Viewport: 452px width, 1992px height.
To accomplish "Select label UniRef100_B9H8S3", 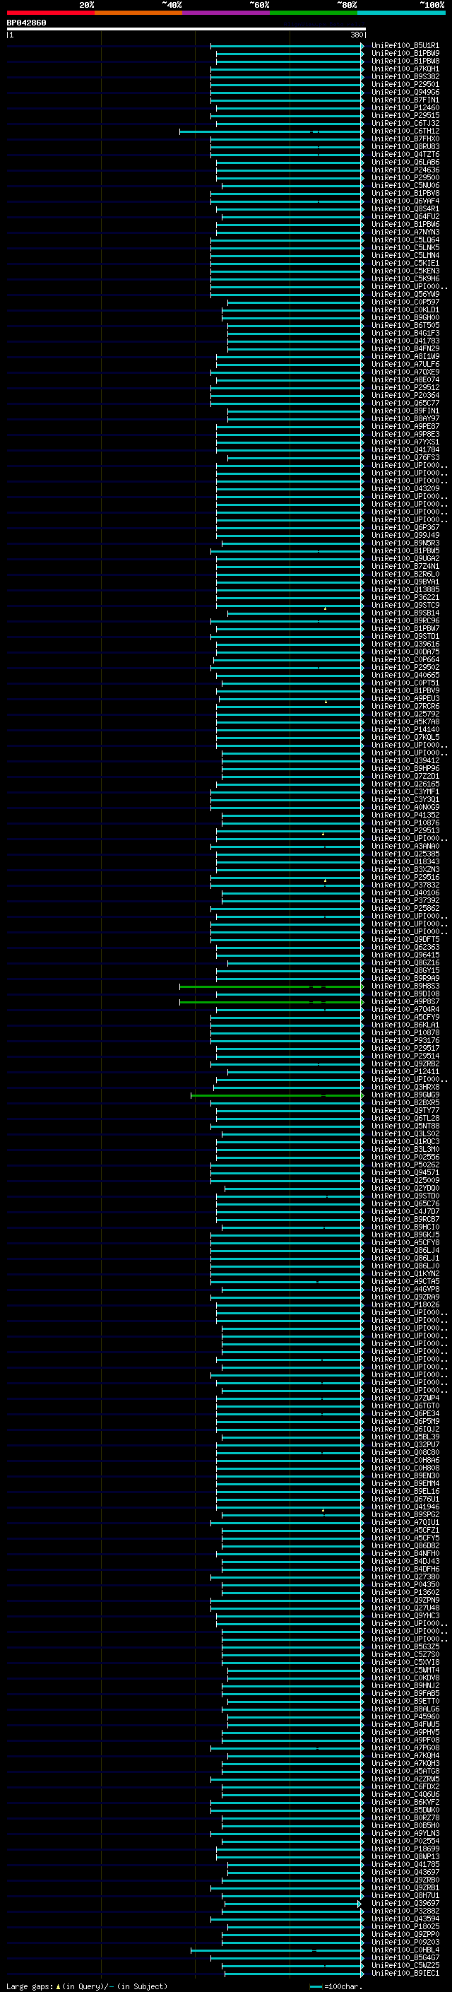I will click(405, 986).
